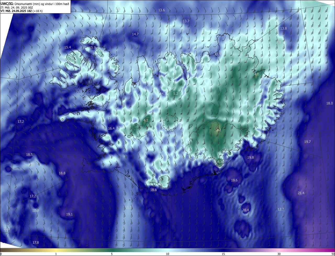Click the map title 'Úrkomumætti (mm) og vindur i 100m hæð'
335x256 pixels.
42,3
